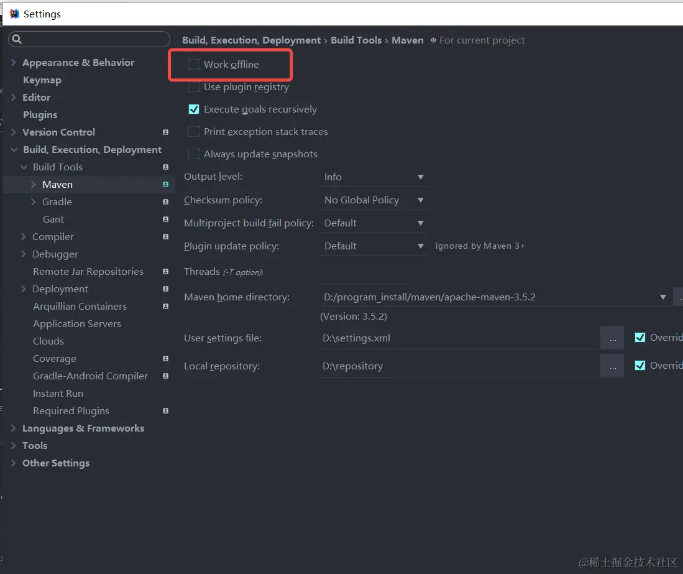Viewport: 683px width, 574px height.
Task: Click project-level icon beside Required Plugins
Action: (165, 410)
